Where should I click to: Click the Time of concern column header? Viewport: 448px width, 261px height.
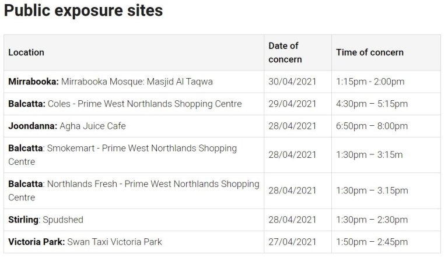coord(370,52)
